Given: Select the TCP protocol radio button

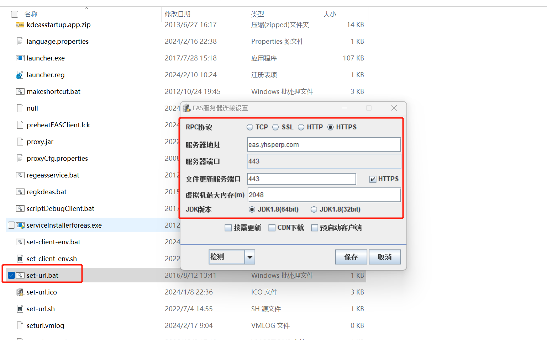Looking at the screenshot, I should click(250, 127).
